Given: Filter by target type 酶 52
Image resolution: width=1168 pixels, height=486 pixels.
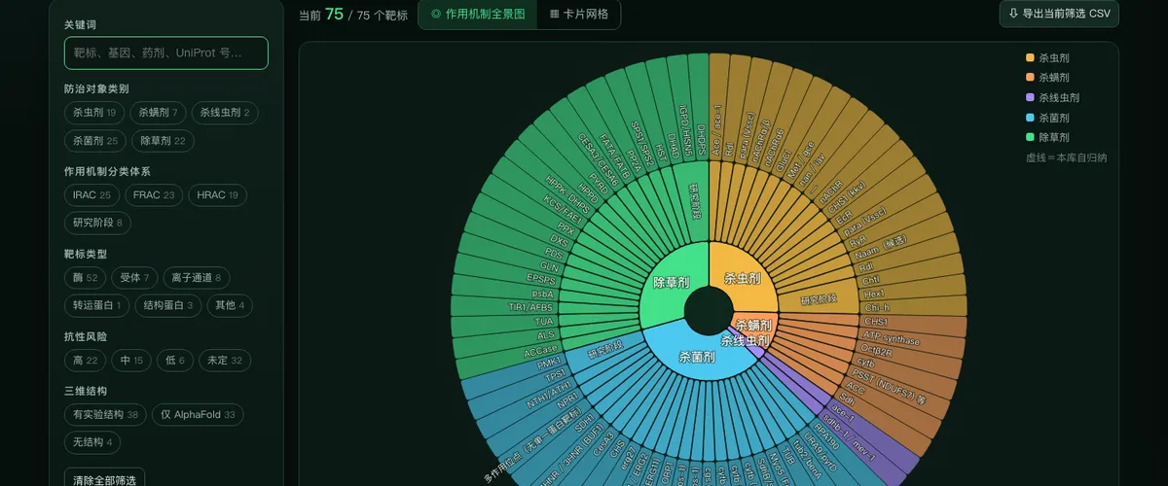Looking at the screenshot, I should pos(85,278).
